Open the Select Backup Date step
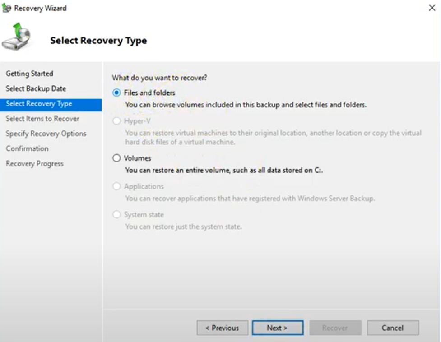Screen dimensions: 441x342 point(36,88)
